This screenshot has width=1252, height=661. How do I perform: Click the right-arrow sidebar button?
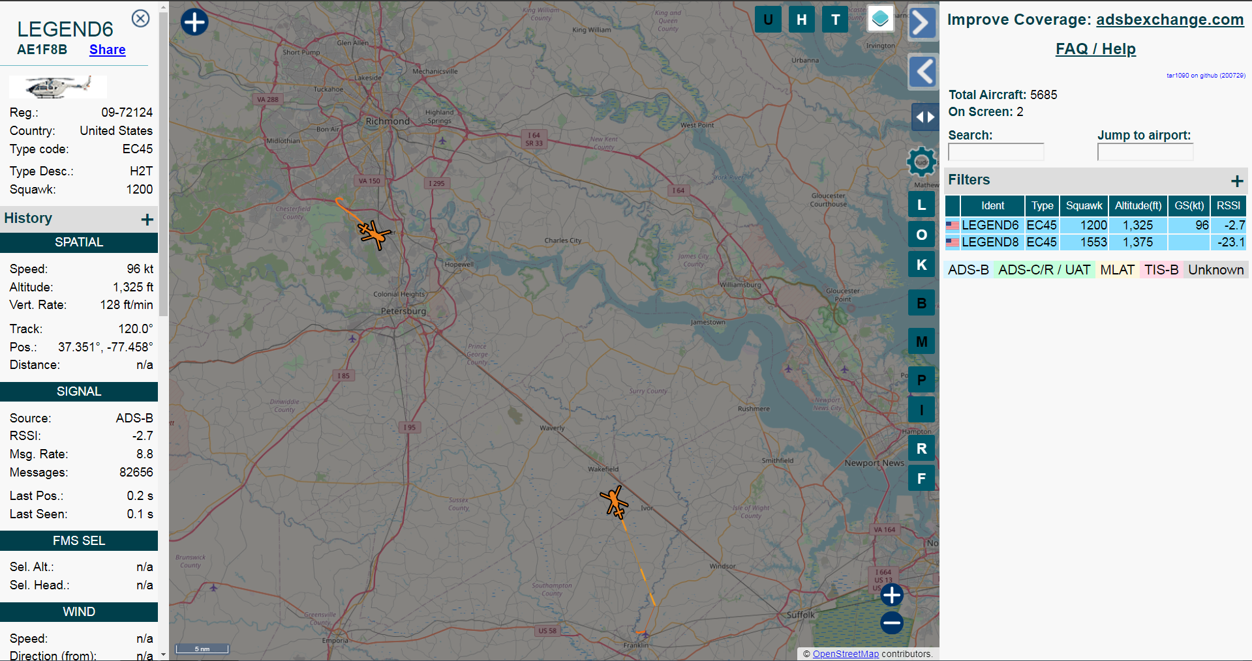click(922, 23)
